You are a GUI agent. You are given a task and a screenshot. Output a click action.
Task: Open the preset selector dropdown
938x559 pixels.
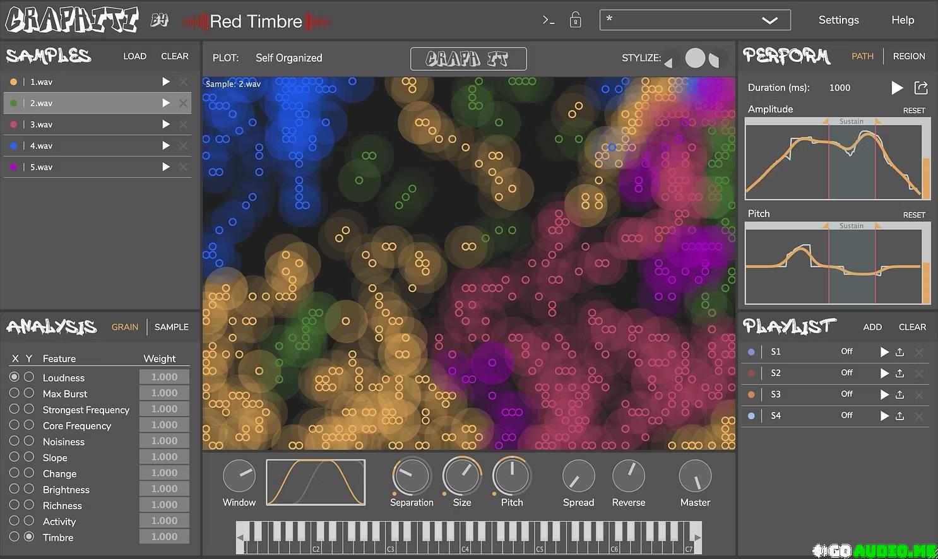pyautogui.click(x=770, y=20)
